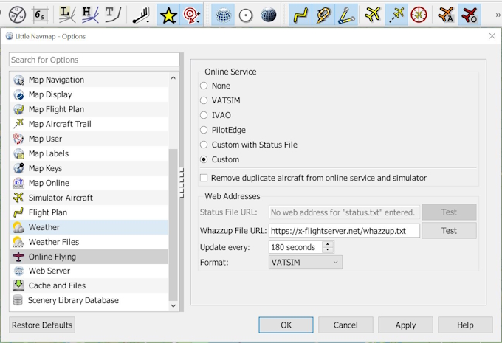This screenshot has height=343, width=502.
Task: Open Help for options dialog
Action: [465, 325]
